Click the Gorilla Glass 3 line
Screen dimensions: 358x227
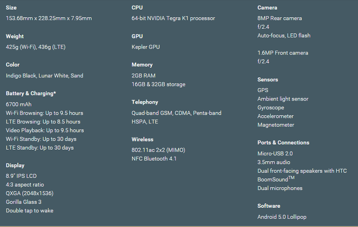pos(24,202)
